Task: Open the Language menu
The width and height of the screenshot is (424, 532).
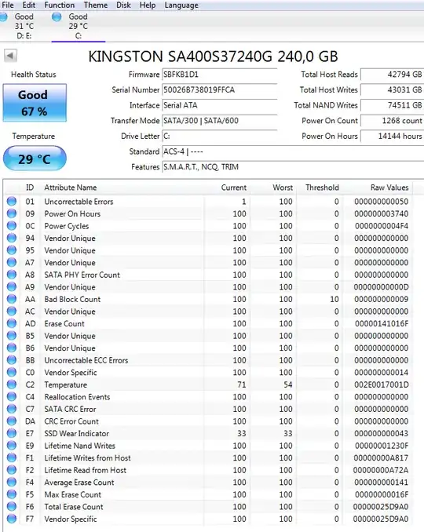Action: pyautogui.click(x=181, y=5)
